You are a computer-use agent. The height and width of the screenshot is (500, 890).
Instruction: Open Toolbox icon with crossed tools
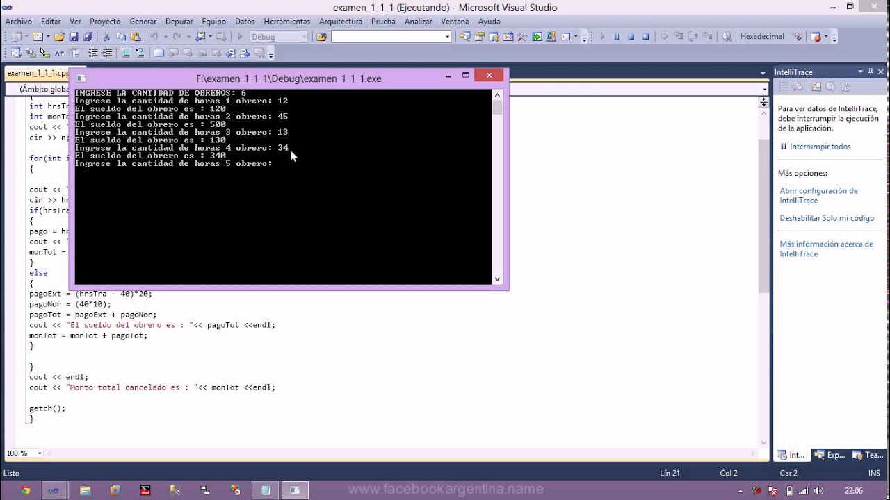[x=521, y=37]
